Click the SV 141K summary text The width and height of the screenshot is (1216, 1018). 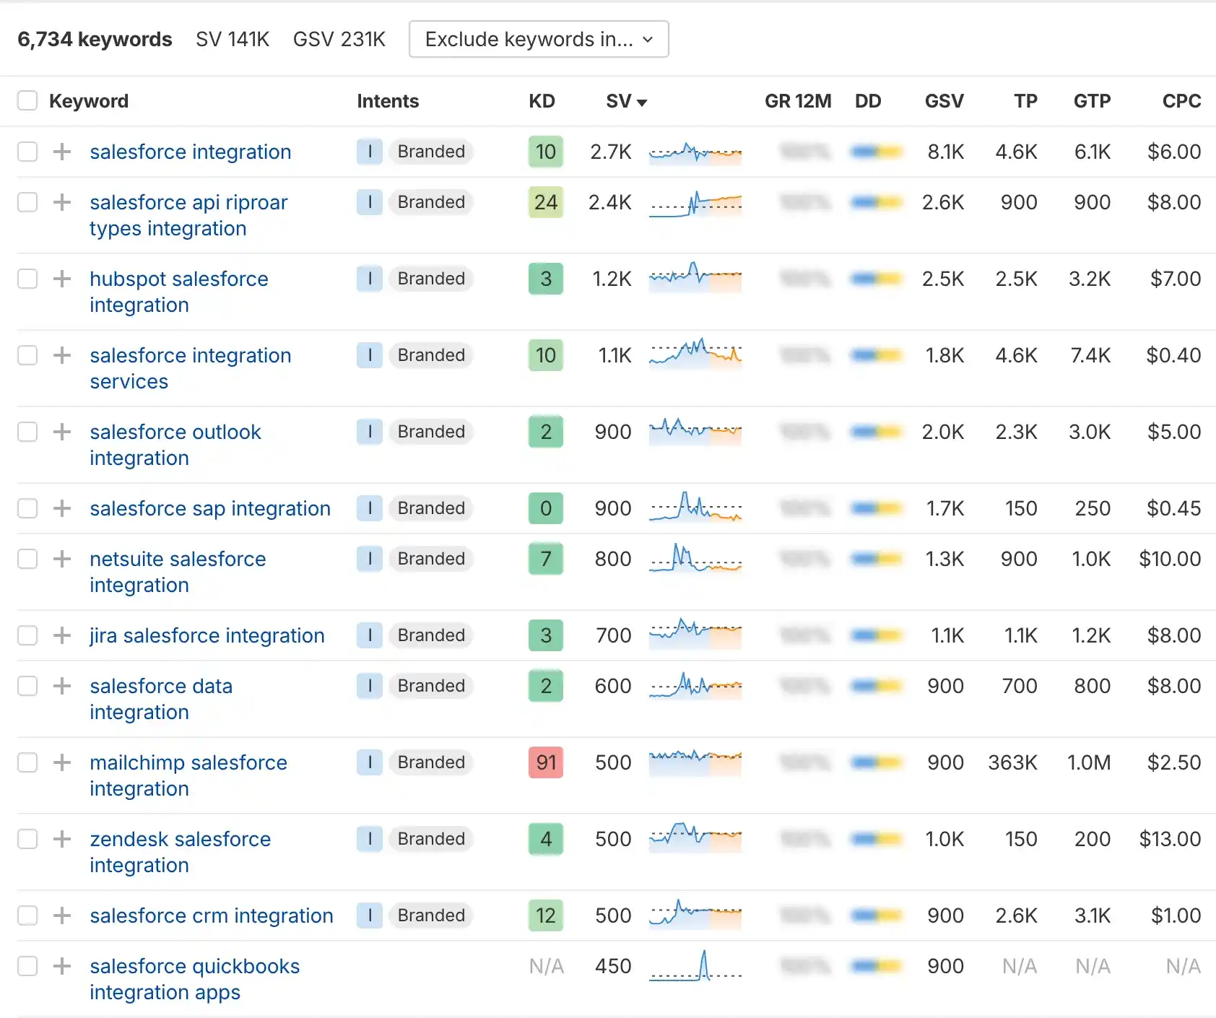pos(233,39)
